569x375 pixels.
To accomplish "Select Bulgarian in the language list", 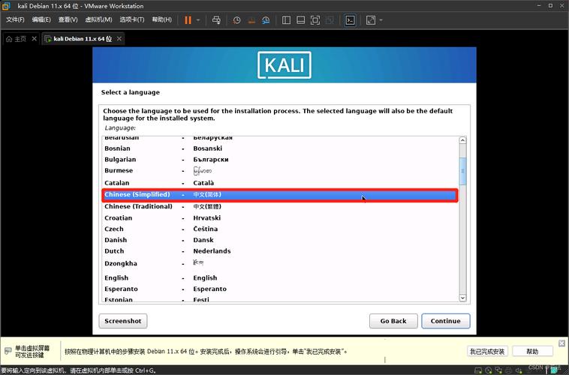I will tap(278, 160).
